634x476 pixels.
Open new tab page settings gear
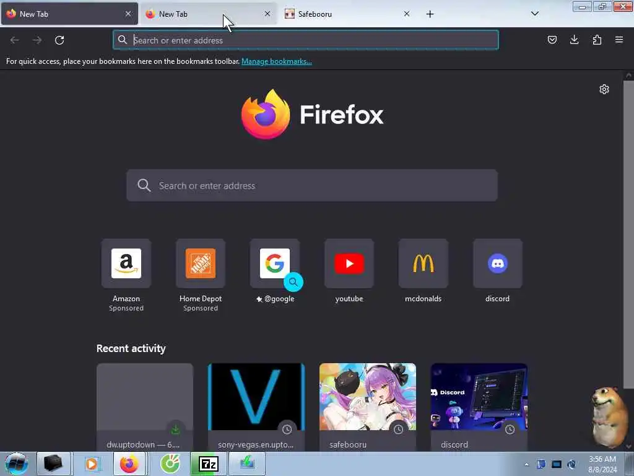tap(604, 89)
